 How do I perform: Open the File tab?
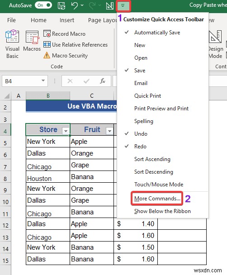tap(11, 20)
